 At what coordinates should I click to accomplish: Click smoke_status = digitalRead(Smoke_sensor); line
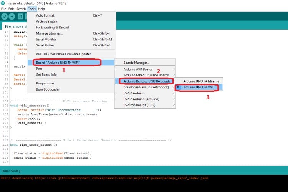point(53,158)
